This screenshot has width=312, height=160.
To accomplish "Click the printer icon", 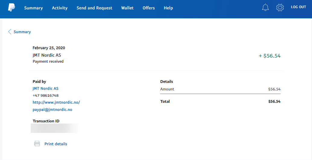I will click(37, 144).
